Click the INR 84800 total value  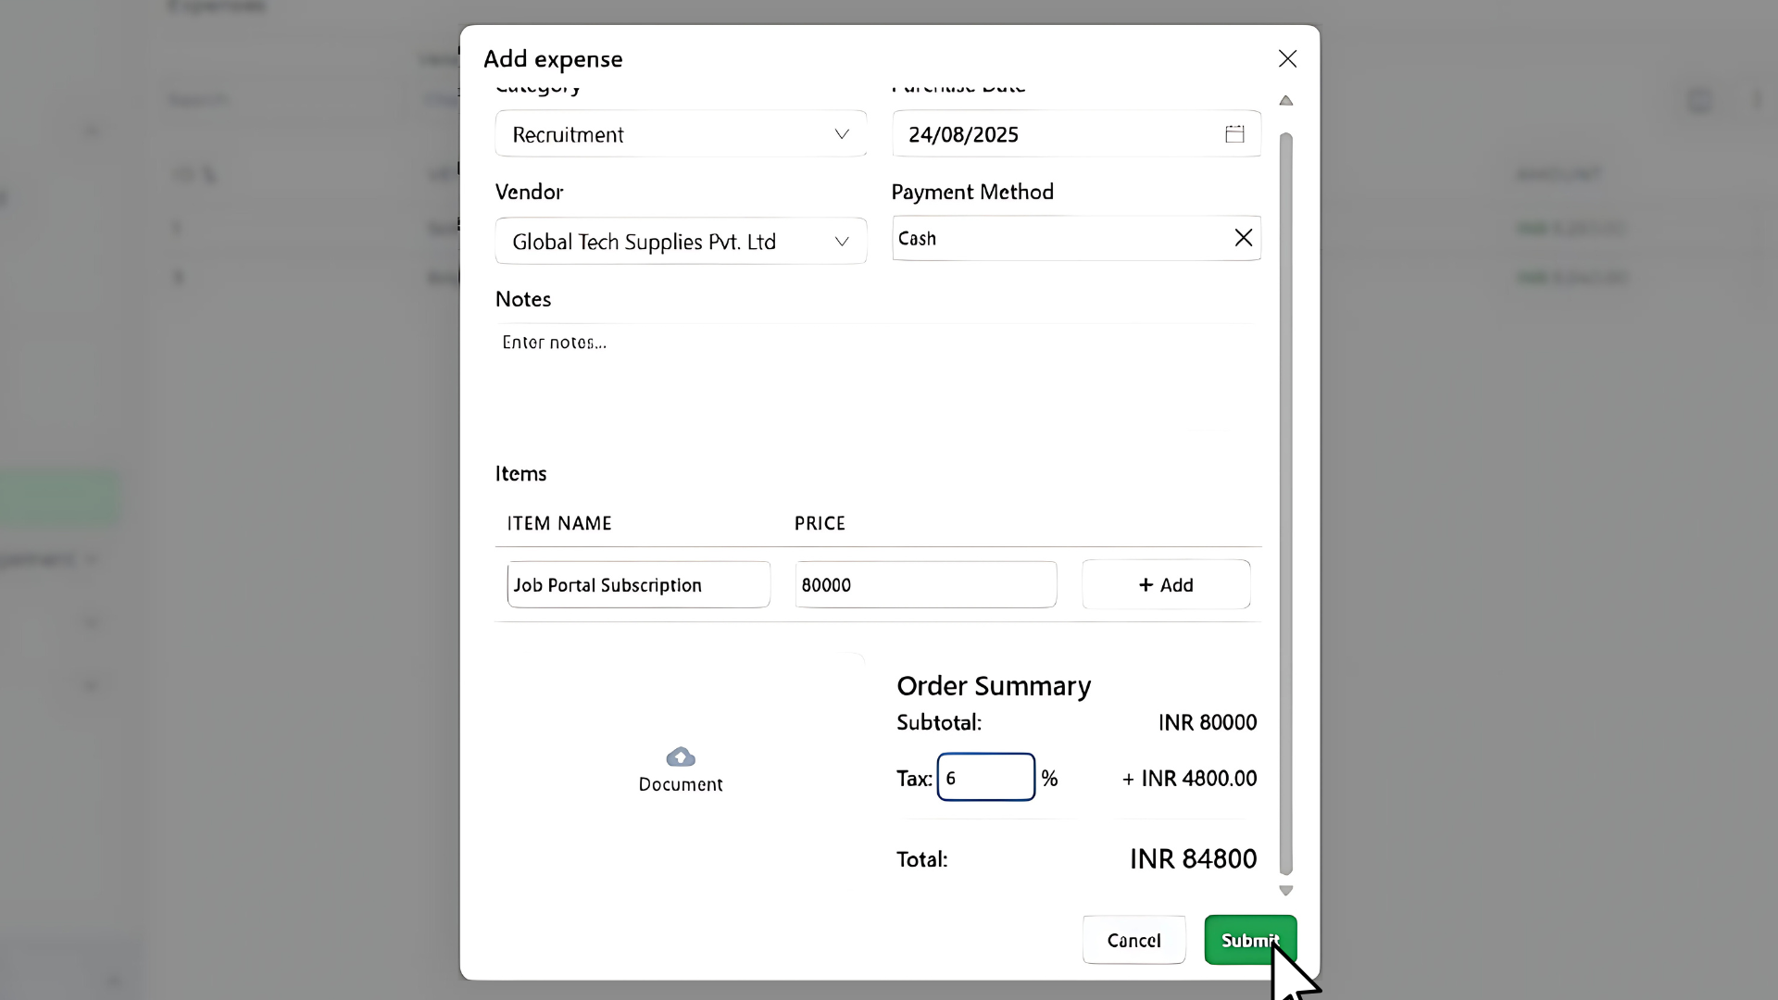1193,859
